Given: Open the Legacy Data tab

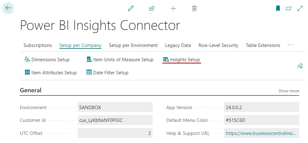Looking at the screenshot, I should pyautogui.click(x=178, y=45).
